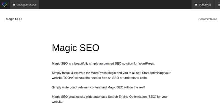Click the colorful heart logo
Image resolution: width=220 pixels, height=110 pixels.
(4, 4)
